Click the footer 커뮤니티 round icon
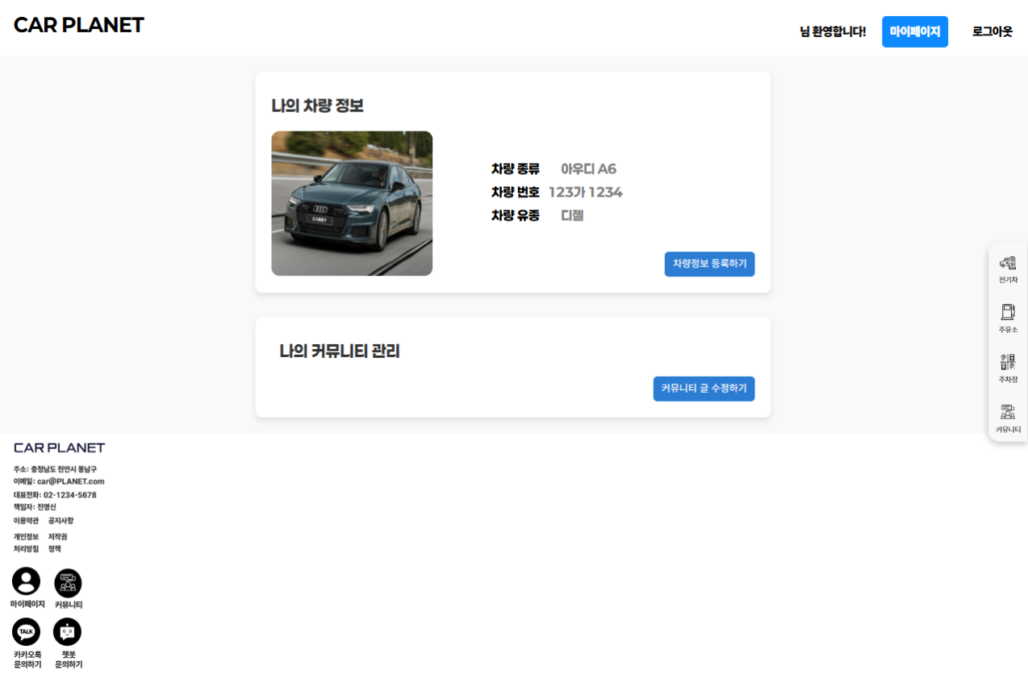Image resolution: width=1028 pixels, height=674 pixels. click(x=68, y=582)
